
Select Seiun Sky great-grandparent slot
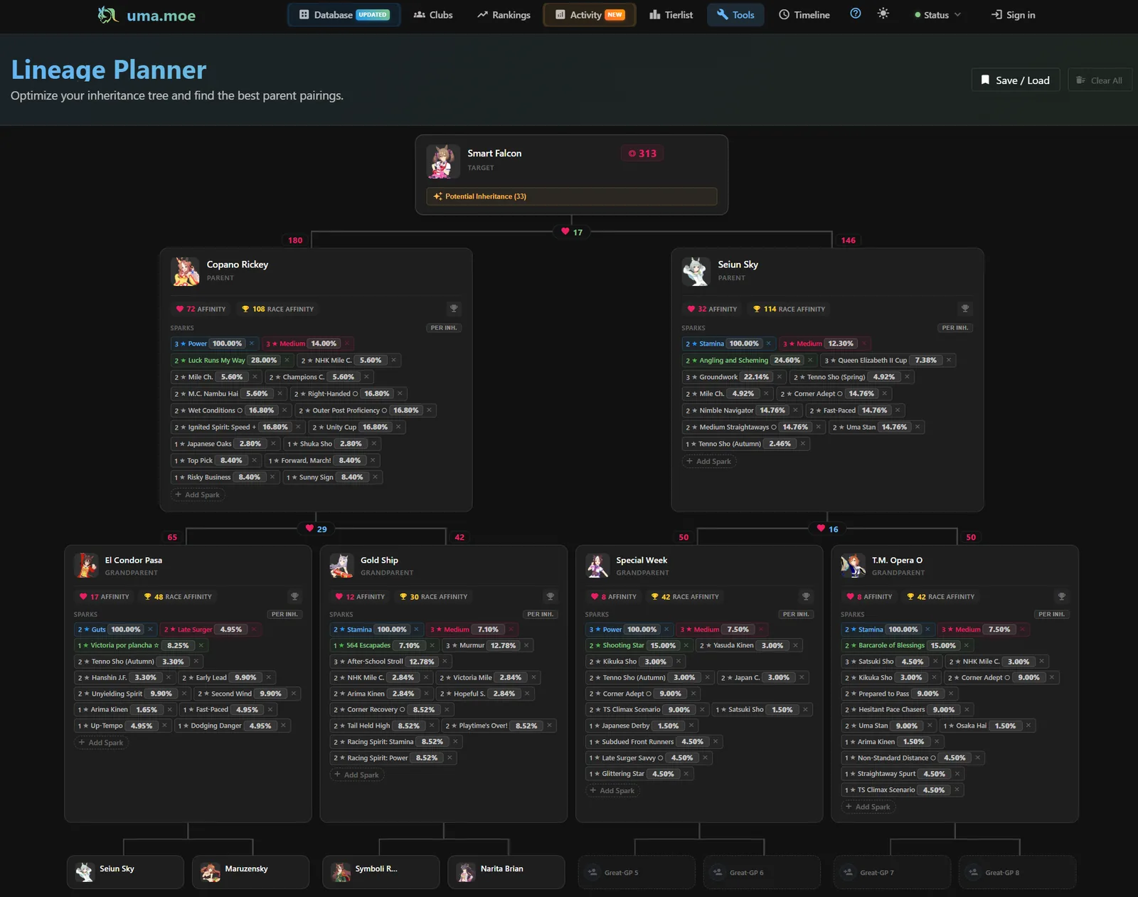point(125,872)
